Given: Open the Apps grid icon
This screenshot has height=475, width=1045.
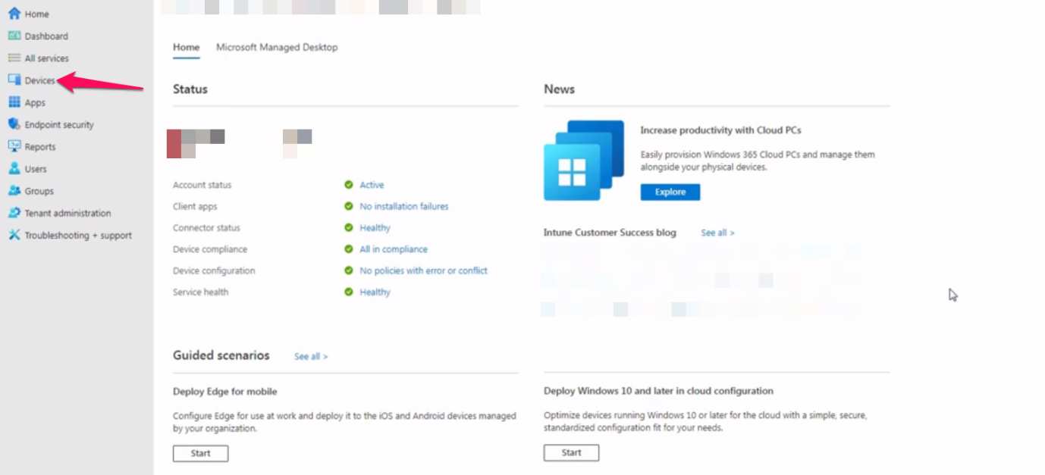Looking at the screenshot, I should pos(14,102).
